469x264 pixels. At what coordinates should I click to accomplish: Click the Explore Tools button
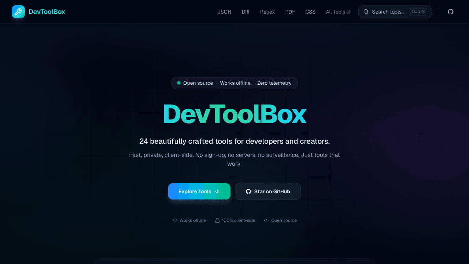coord(199,191)
